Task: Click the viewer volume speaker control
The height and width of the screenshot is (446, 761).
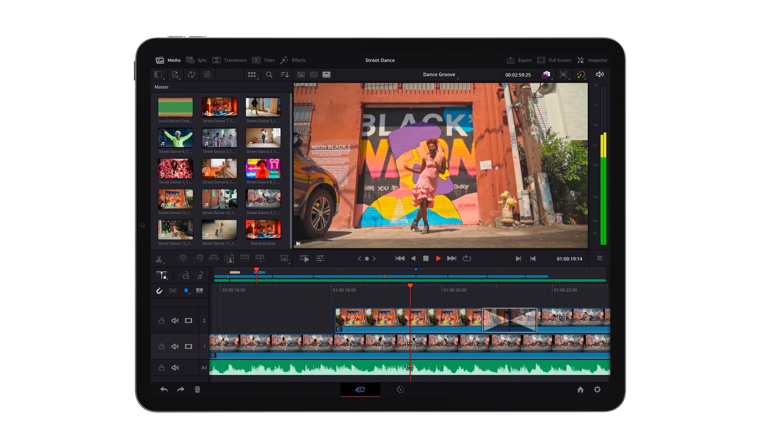Action: tap(600, 74)
